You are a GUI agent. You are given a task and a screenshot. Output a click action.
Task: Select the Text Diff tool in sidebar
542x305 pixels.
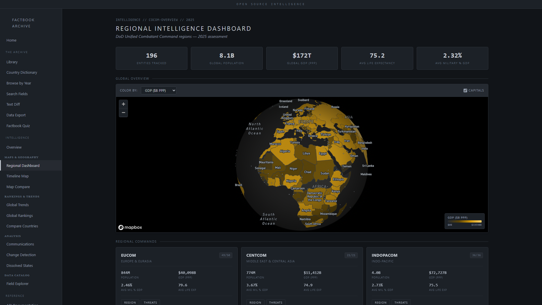click(13, 104)
